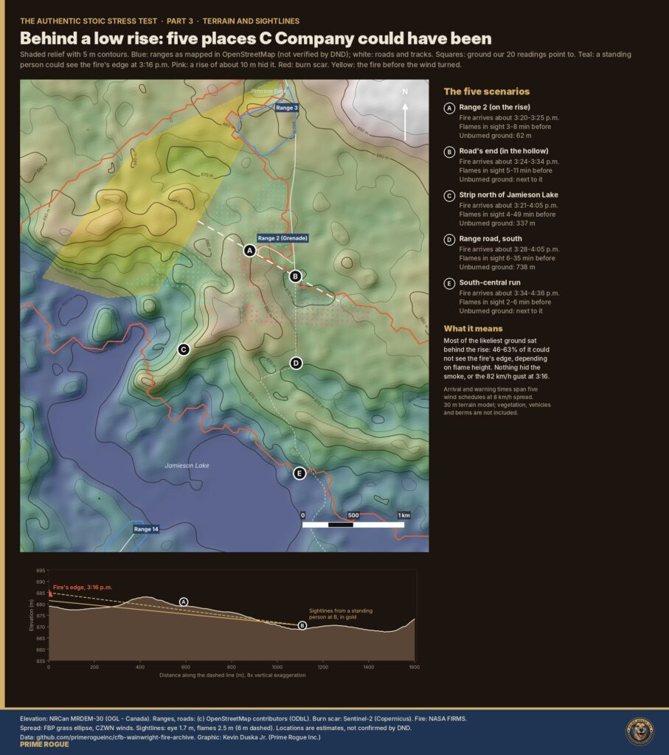Click the circled C in the scenarios list
Screen dimensions: 669x755
tap(449, 195)
